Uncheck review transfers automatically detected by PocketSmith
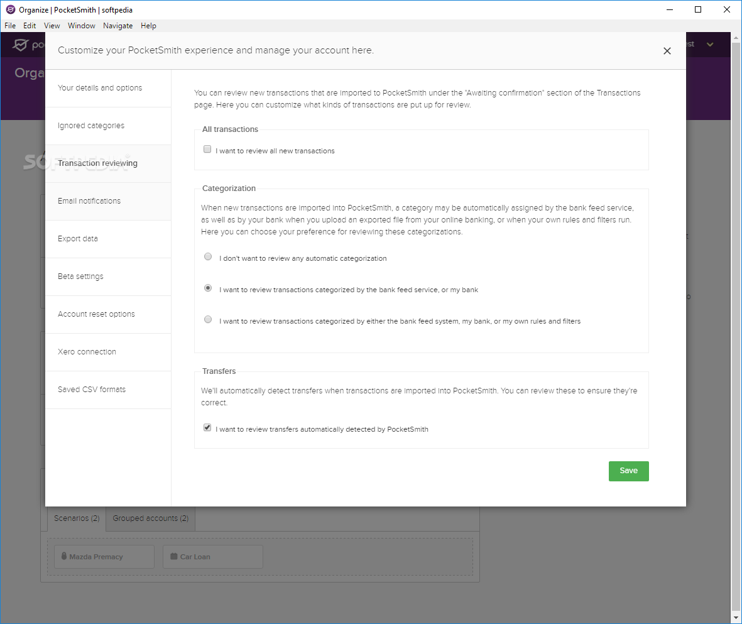Screen dimensions: 742x624 pyautogui.click(x=207, y=427)
